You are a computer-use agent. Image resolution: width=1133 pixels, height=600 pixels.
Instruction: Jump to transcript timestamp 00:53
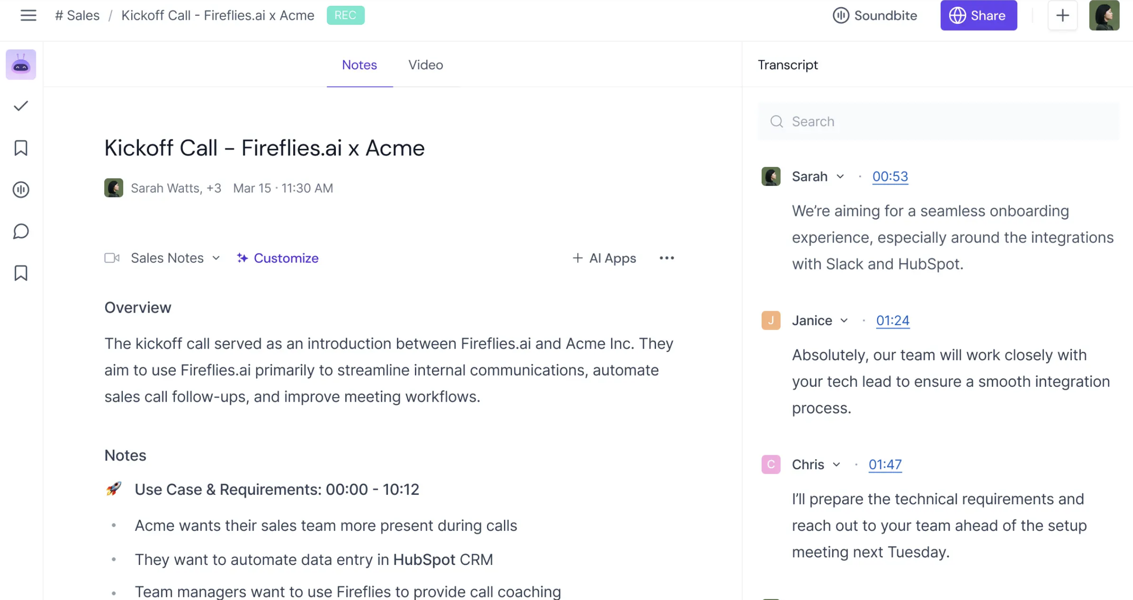point(890,177)
